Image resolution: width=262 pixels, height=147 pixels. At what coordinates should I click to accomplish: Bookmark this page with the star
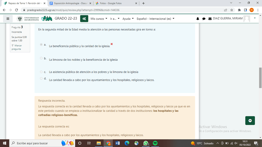pyautogui.click(x=232, y=10)
